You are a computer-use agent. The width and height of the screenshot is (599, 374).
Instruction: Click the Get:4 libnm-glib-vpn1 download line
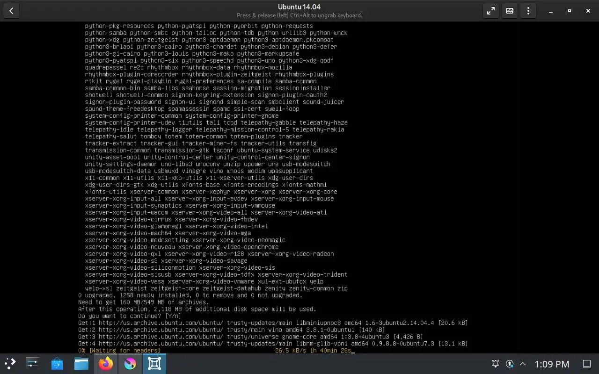tap(273, 344)
